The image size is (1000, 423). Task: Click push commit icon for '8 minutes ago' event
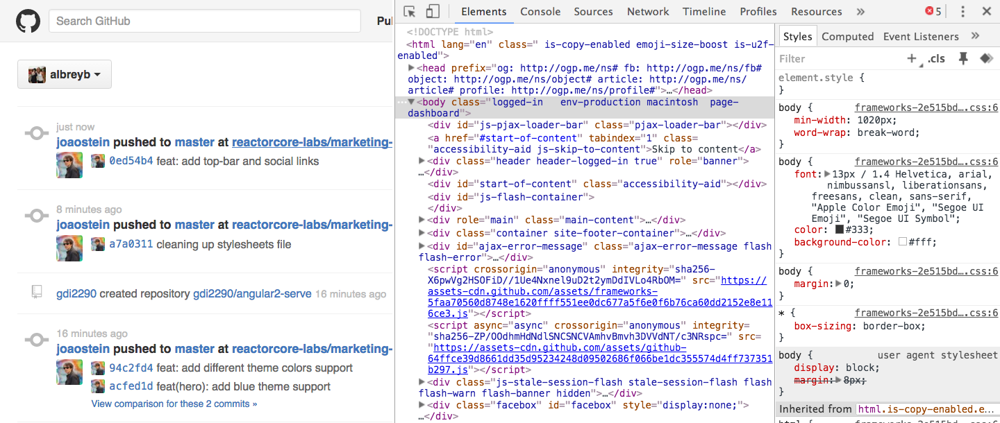(x=36, y=216)
